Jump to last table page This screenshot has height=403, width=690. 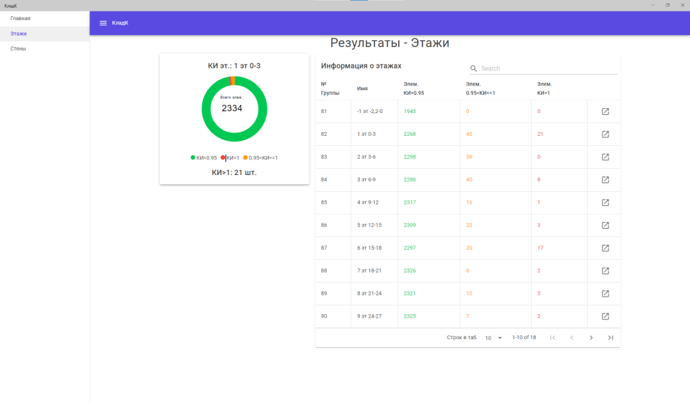coord(610,338)
